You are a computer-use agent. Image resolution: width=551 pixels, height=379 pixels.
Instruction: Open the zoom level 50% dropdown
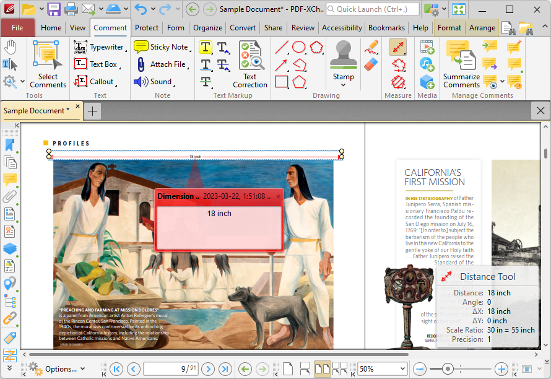pyautogui.click(x=402, y=369)
